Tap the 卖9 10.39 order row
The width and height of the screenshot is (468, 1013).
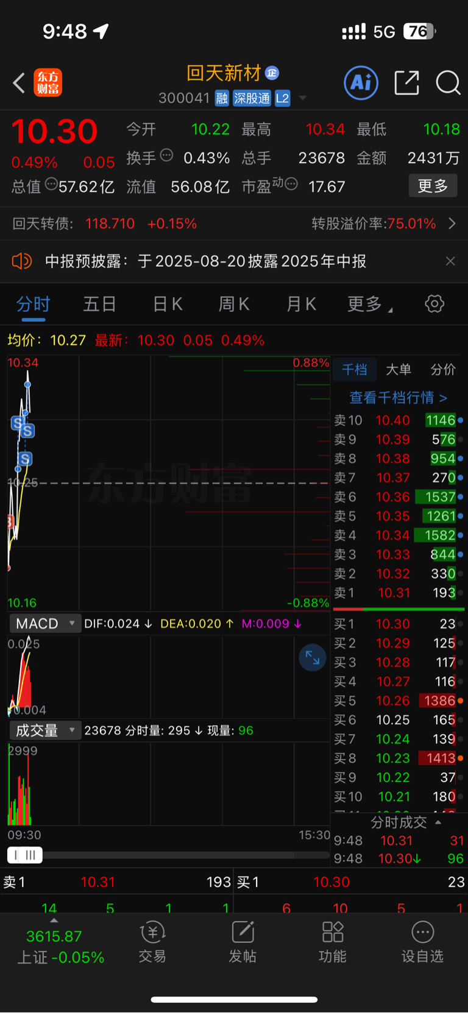click(399, 439)
